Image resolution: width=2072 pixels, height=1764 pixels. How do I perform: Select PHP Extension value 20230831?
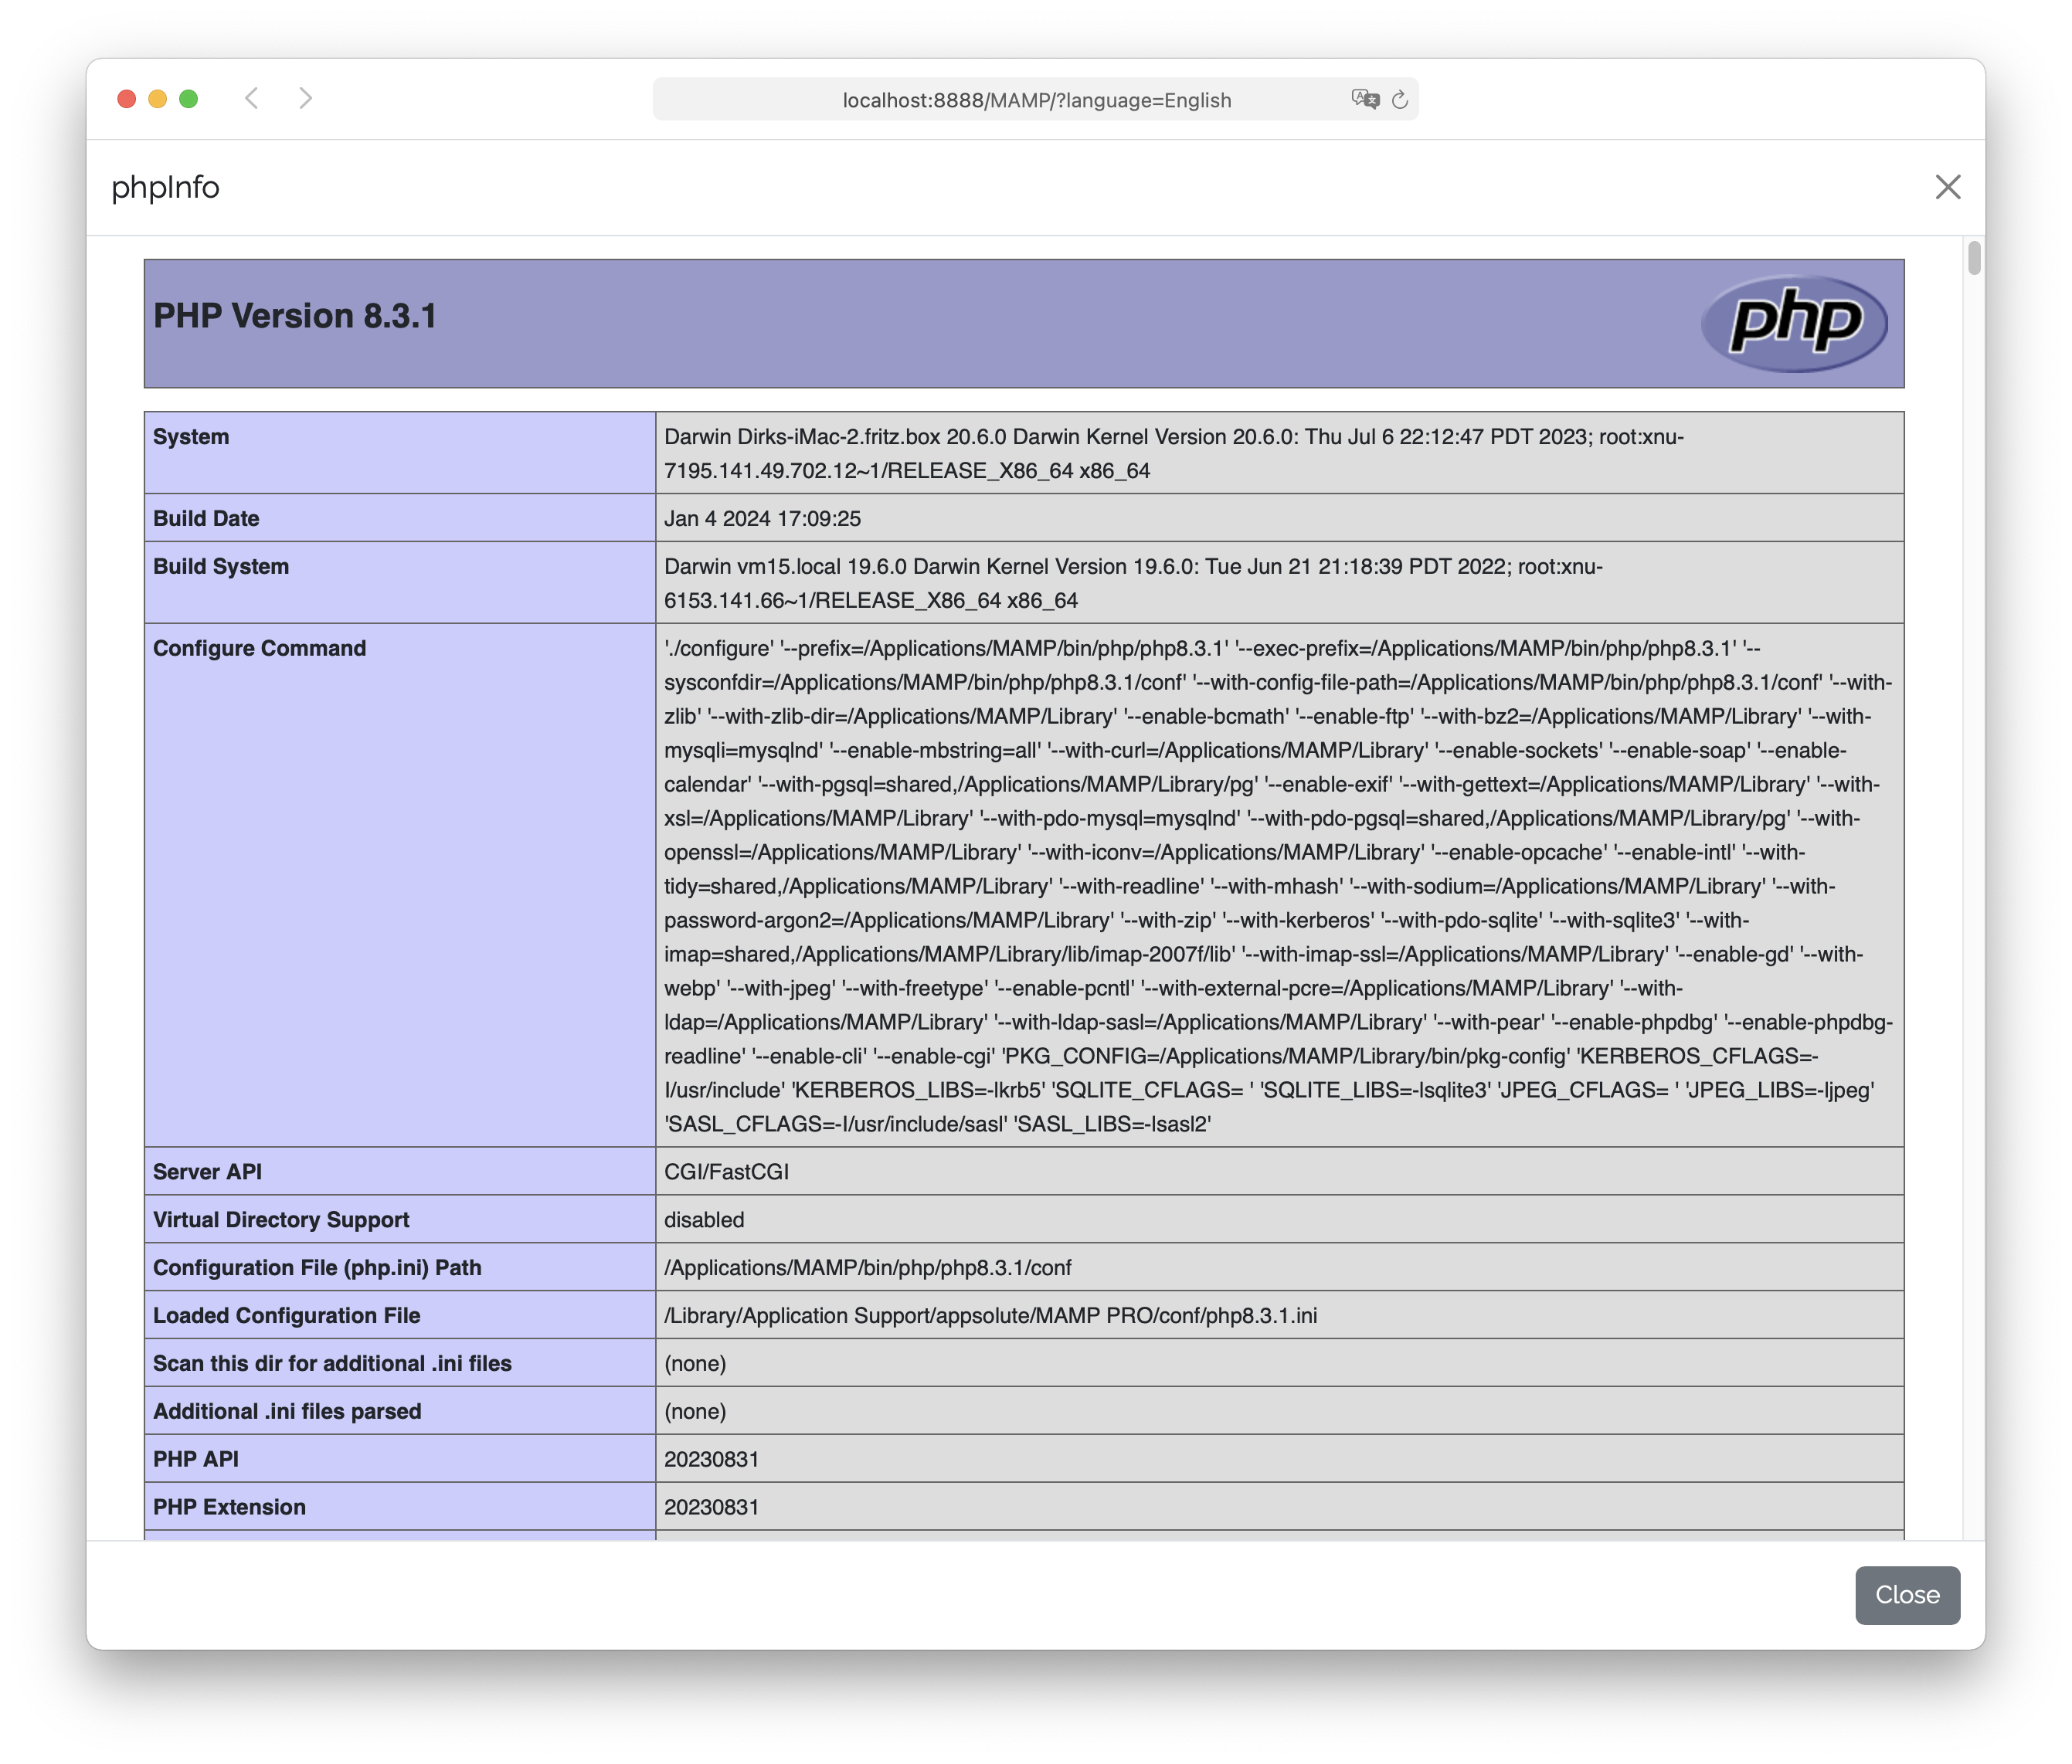711,1507
